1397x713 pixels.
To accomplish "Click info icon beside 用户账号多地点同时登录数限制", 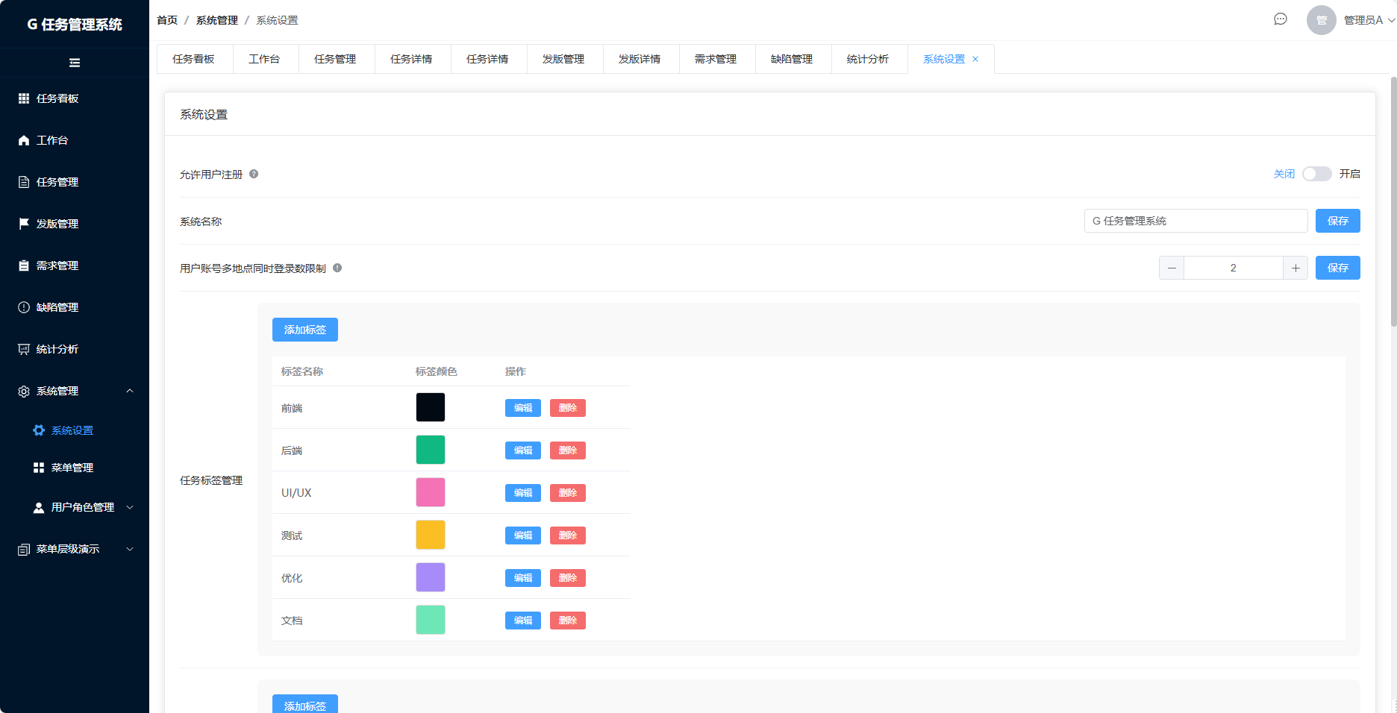I will pyautogui.click(x=337, y=268).
